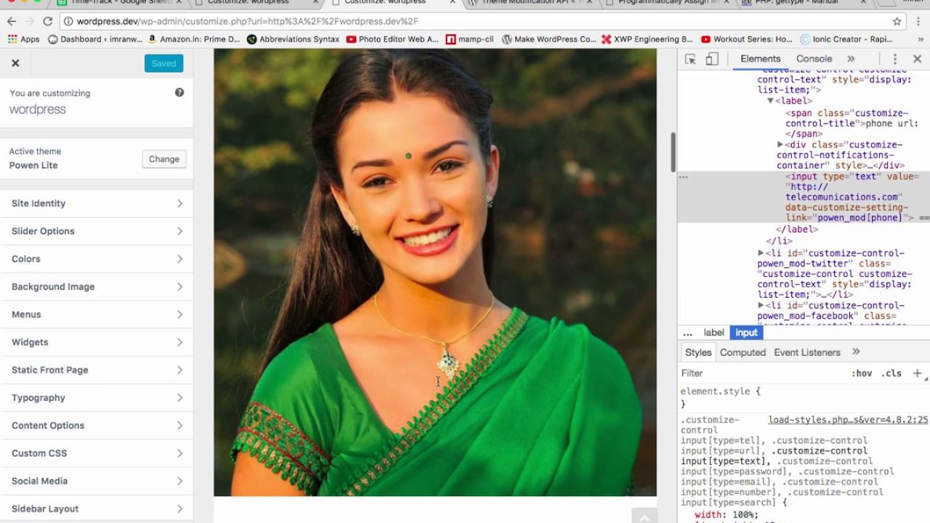The width and height of the screenshot is (930, 523).
Task: Open the Social Media section
Action: (97, 481)
